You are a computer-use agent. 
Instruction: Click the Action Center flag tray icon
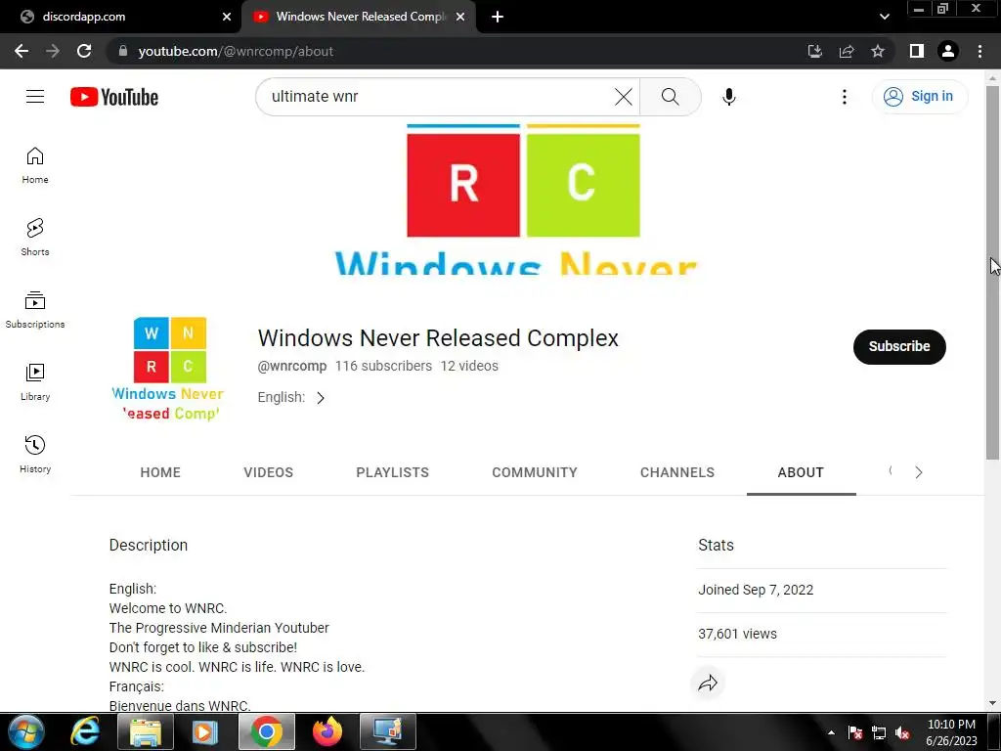click(854, 733)
